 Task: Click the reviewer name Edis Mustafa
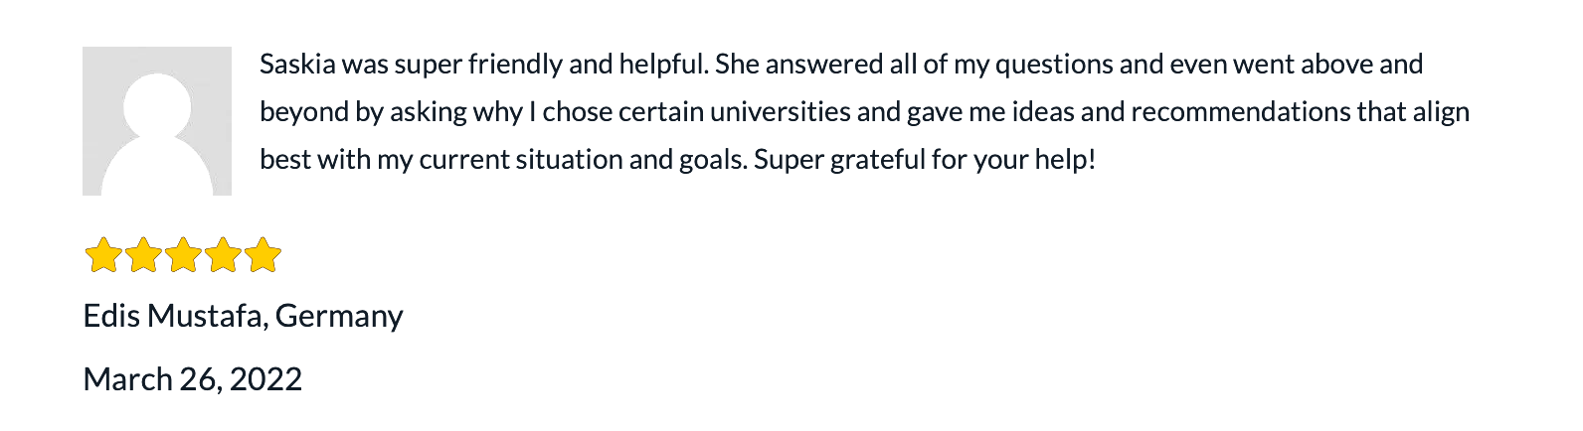click(175, 316)
